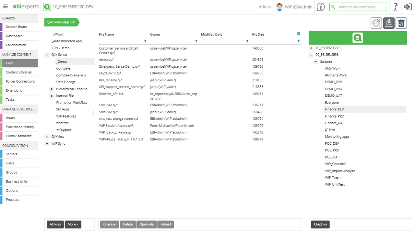Open the More dropdown button
Screen dimensions: 415x233
(x=73, y=224)
